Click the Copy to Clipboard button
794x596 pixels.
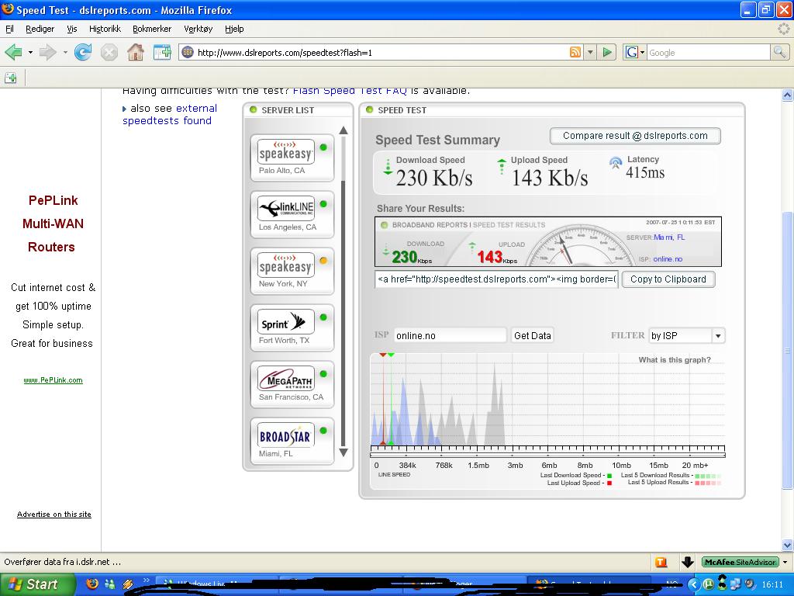pyautogui.click(x=668, y=279)
